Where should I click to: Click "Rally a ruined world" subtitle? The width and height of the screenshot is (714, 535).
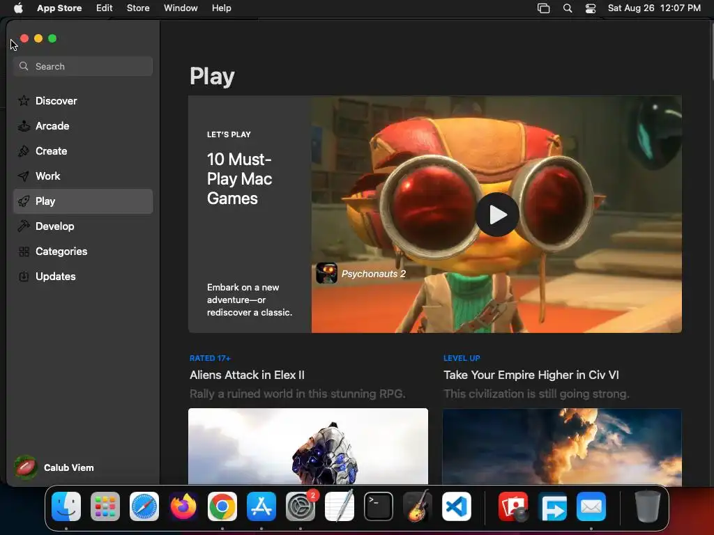[x=297, y=394]
